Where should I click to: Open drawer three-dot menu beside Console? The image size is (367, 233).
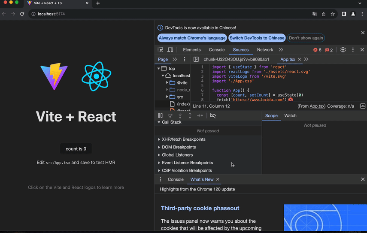(160, 179)
